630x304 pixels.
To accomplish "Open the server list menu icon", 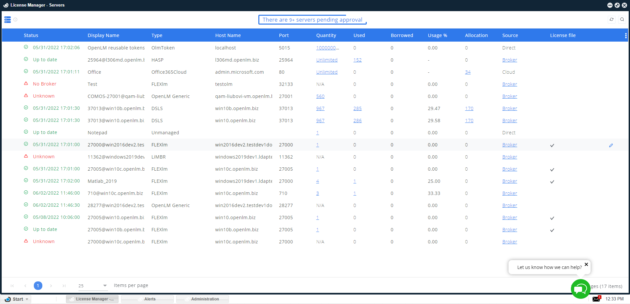I will click(x=8, y=20).
